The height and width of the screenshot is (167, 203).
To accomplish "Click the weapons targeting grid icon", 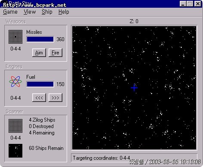I will point(15,37).
